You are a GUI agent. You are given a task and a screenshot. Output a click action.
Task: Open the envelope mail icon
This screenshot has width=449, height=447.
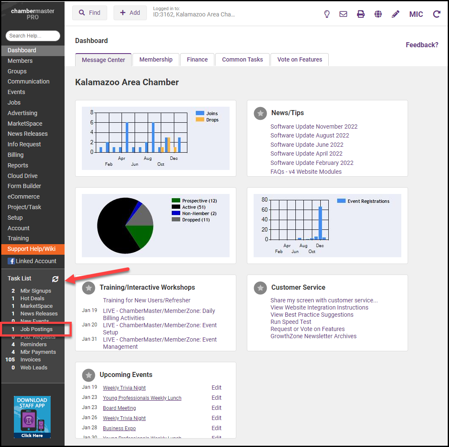[x=344, y=14]
